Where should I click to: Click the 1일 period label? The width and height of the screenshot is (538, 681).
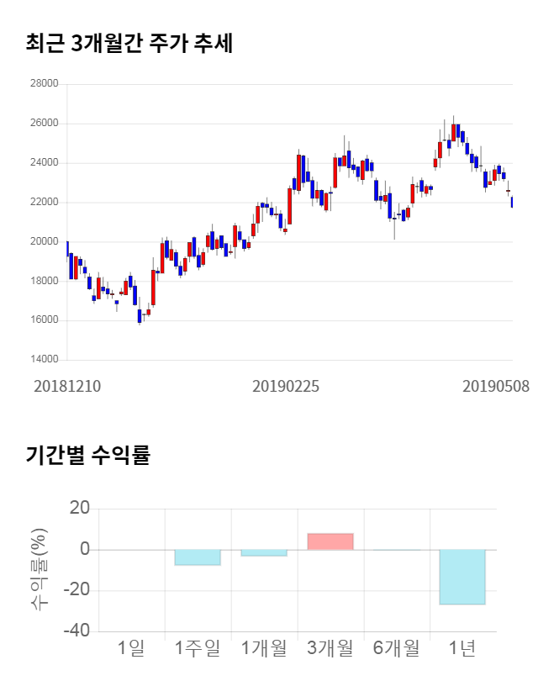131,648
